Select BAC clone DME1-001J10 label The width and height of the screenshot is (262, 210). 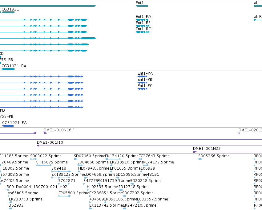[50, 142]
